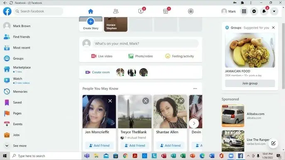Open the Messenger icon
Image resolution: width=285 pixels, height=160 pixels.
pyautogui.click(x=254, y=11)
